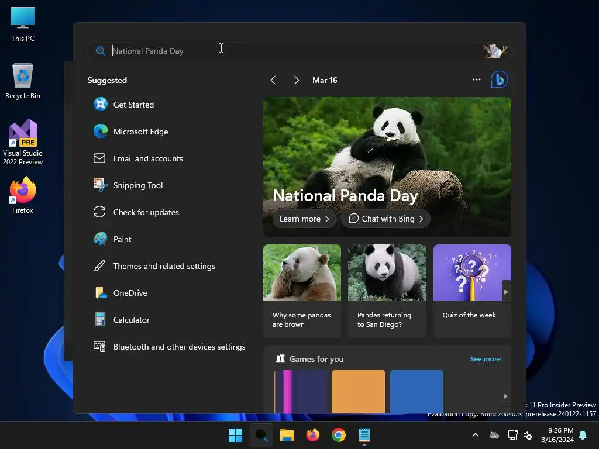Click the National Panda Day title text
Screen dimensions: 599x449
(345, 196)
